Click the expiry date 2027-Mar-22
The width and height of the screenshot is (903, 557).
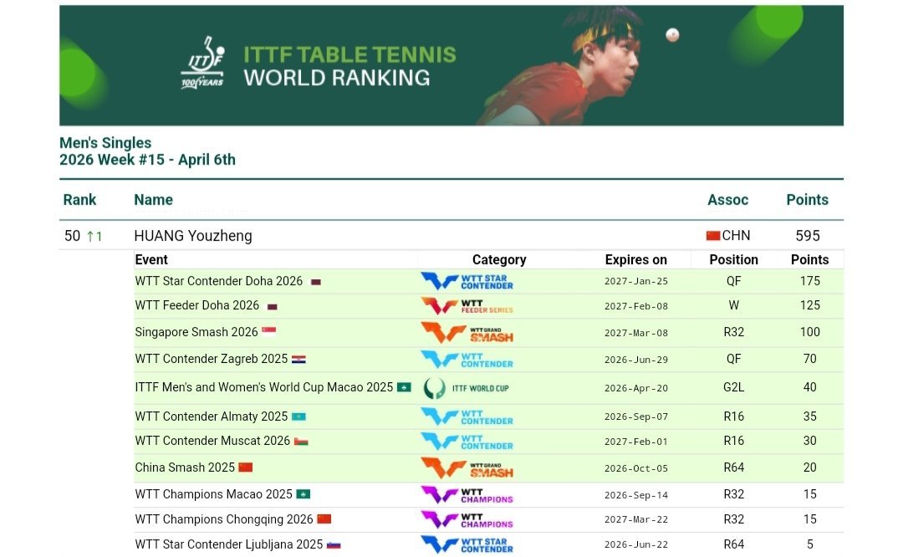point(635,519)
